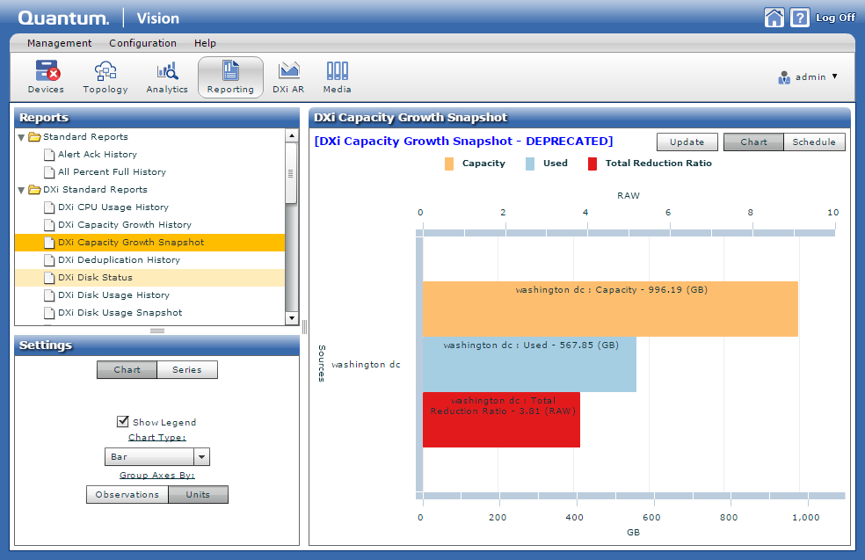This screenshot has width=865, height=560.
Task: Click the DXi CPU Usage History document icon
Action: click(49, 207)
